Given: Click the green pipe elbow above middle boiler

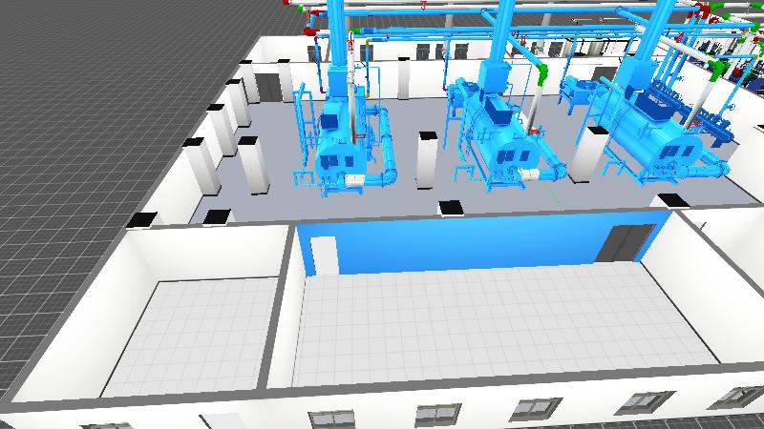Looking at the screenshot, I should [x=542, y=74].
